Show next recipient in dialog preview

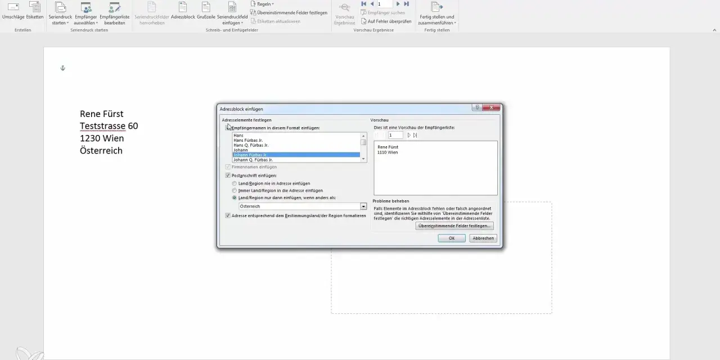click(x=409, y=135)
